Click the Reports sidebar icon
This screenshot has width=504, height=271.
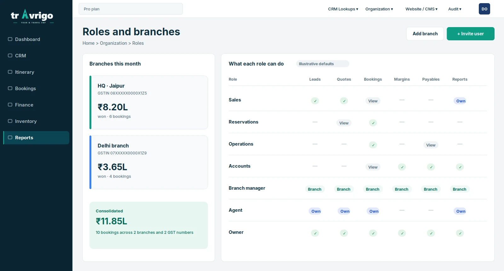10,137
